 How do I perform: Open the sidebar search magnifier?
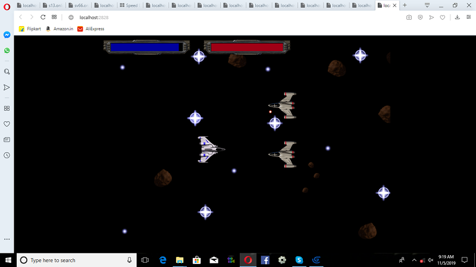(7, 71)
